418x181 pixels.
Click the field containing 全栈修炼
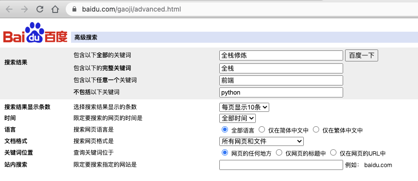281,55
